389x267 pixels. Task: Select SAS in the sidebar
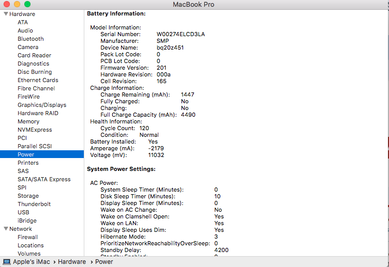click(x=23, y=171)
